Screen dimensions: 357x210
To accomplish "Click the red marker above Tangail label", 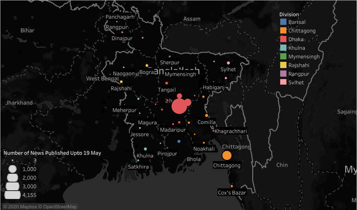I will pos(167,83).
